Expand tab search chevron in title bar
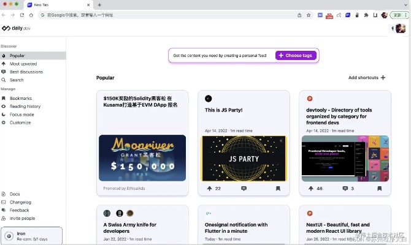Screen dimensions: 411x245 coord(405,5)
